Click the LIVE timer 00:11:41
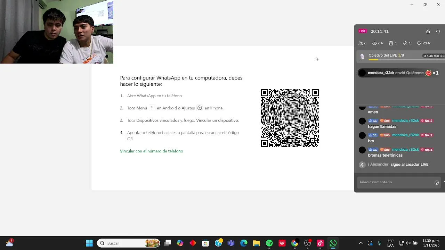The image size is (445, 250). [380, 31]
